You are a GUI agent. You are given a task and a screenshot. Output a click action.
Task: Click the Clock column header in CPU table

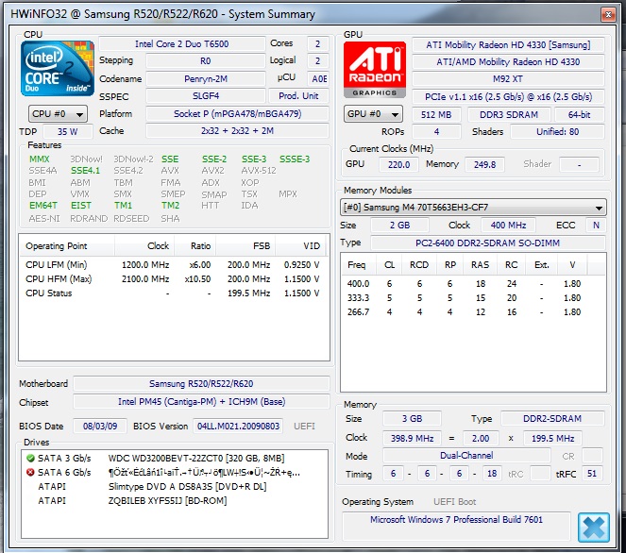pos(144,245)
